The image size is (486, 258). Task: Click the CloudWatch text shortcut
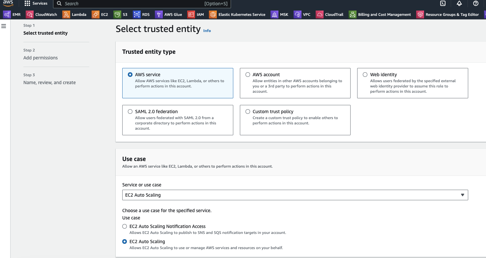pos(46,15)
